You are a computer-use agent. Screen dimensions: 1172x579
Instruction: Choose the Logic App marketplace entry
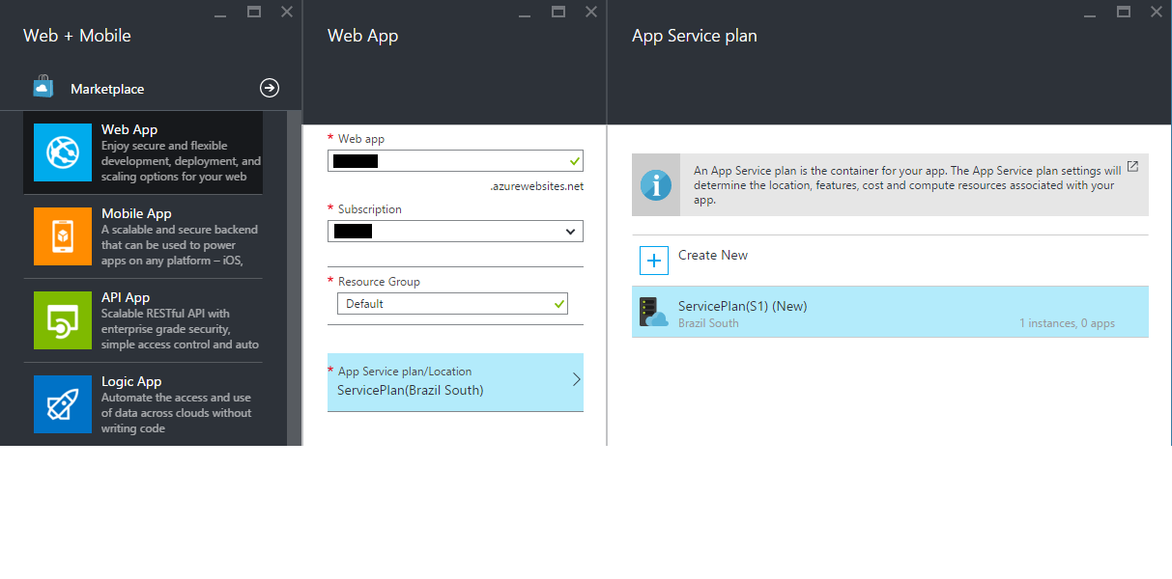click(143, 404)
